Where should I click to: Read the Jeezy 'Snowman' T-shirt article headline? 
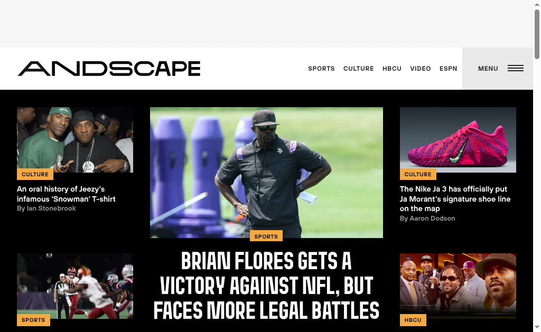coord(66,194)
